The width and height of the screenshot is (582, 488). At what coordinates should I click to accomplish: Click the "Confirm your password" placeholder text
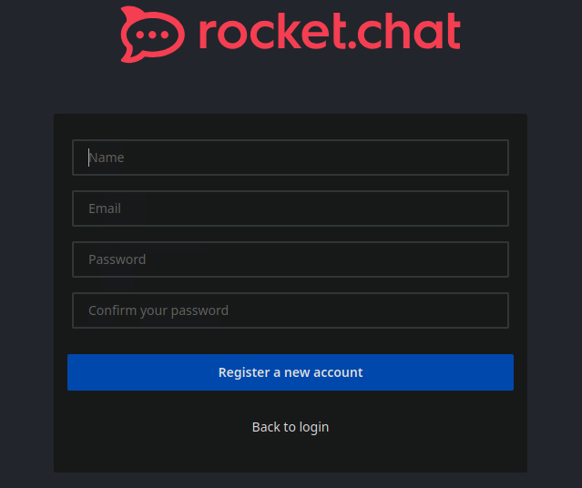[x=158, y=310]
